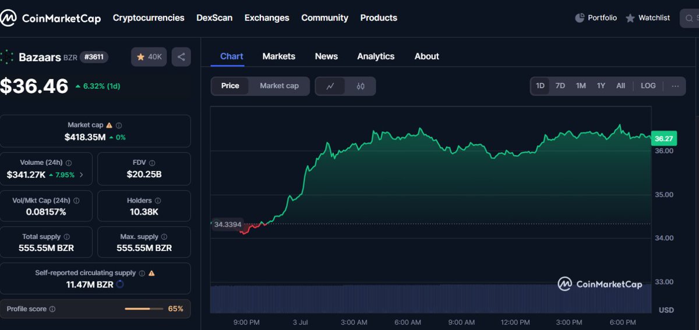This screenshot has height=330, width=699.
Task: Add Bazaars to watchlist via 40K star
Action: [149, 57]
